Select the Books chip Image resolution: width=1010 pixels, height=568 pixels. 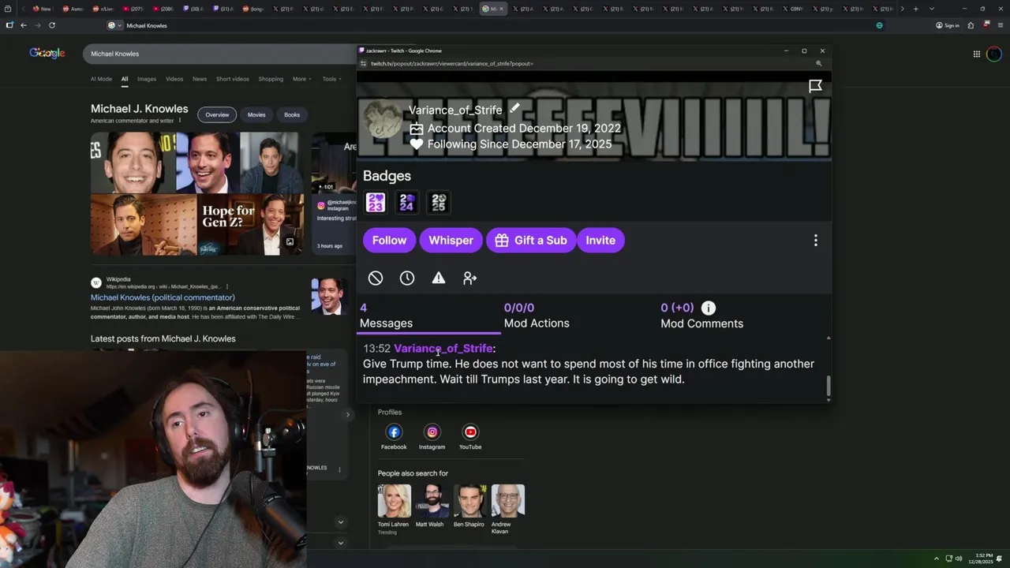tap(292, 115)
